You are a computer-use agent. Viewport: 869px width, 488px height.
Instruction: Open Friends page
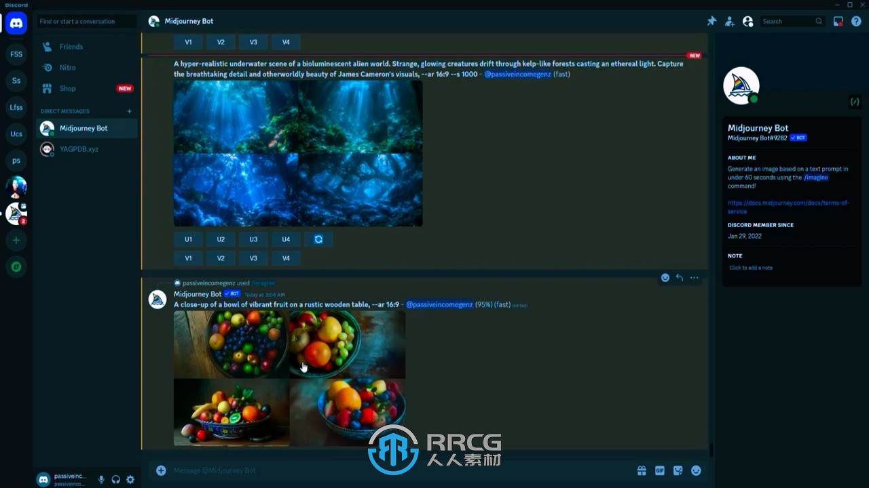pyautogui.click(x=87, y=47)
